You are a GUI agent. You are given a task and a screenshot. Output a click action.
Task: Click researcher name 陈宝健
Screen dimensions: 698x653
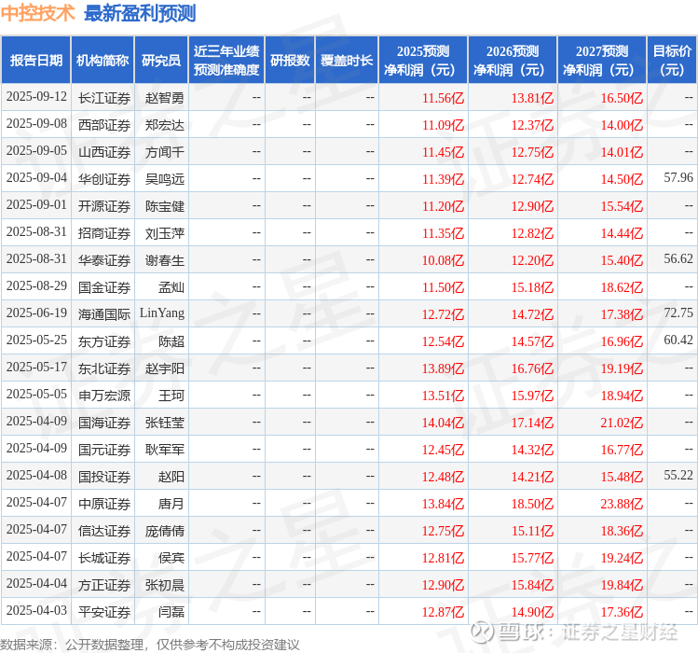[165, 206]
